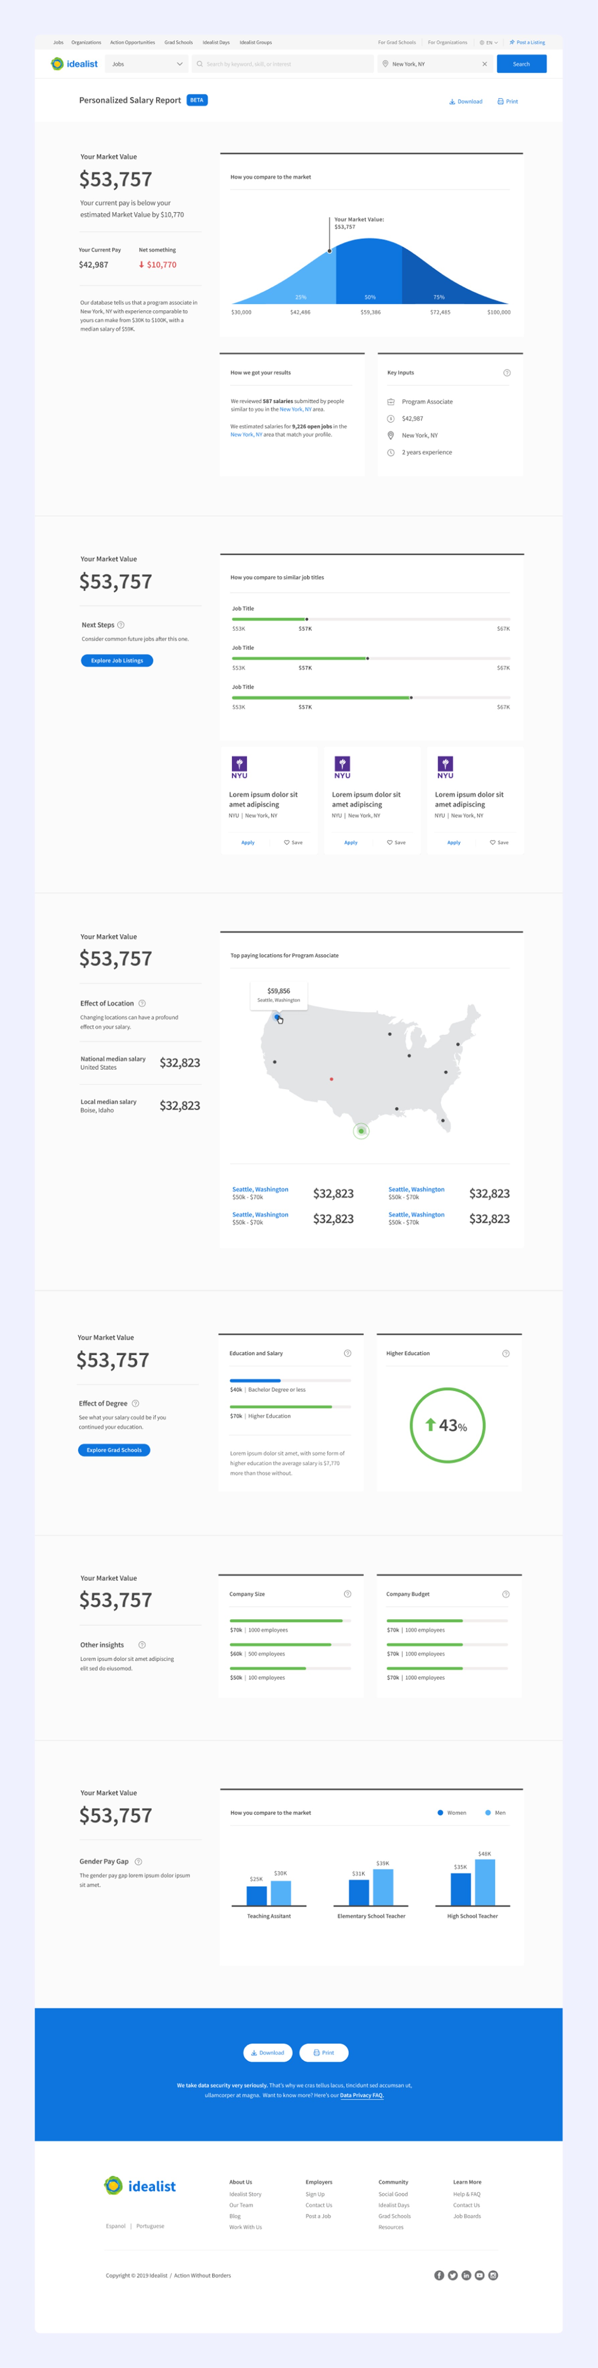598x2368 pixels.
Task: Click the magnifier icon in the keyword search field
Action: click(200, 64)
